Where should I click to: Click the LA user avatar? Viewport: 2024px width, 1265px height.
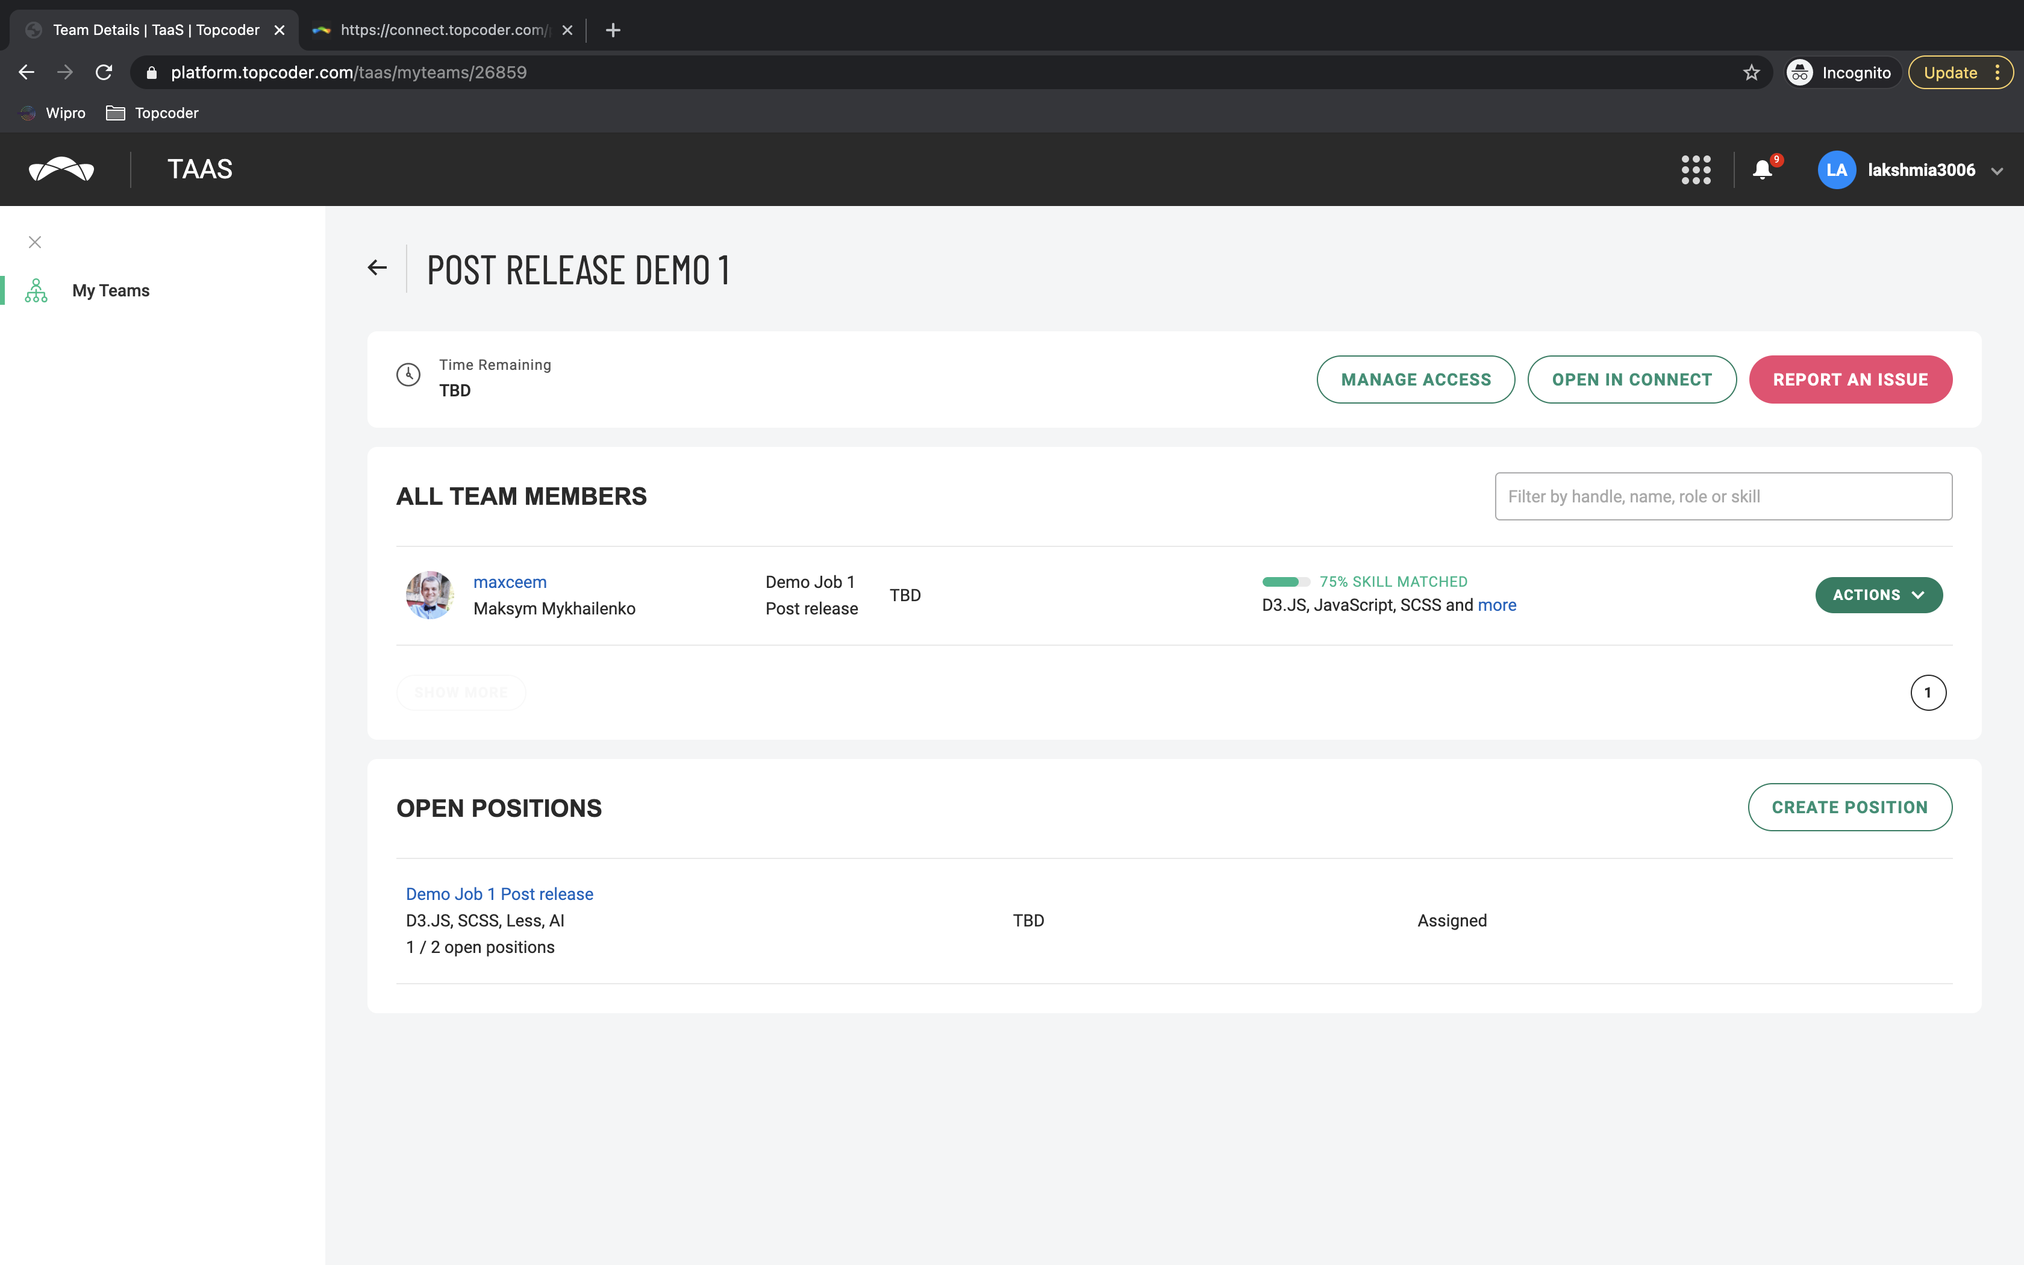pos(1836,170)
